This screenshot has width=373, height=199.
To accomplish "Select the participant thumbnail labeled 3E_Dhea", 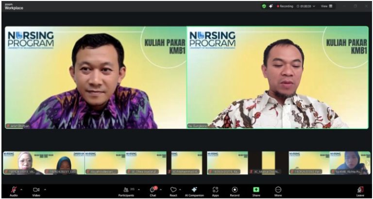I will [146, 163].
